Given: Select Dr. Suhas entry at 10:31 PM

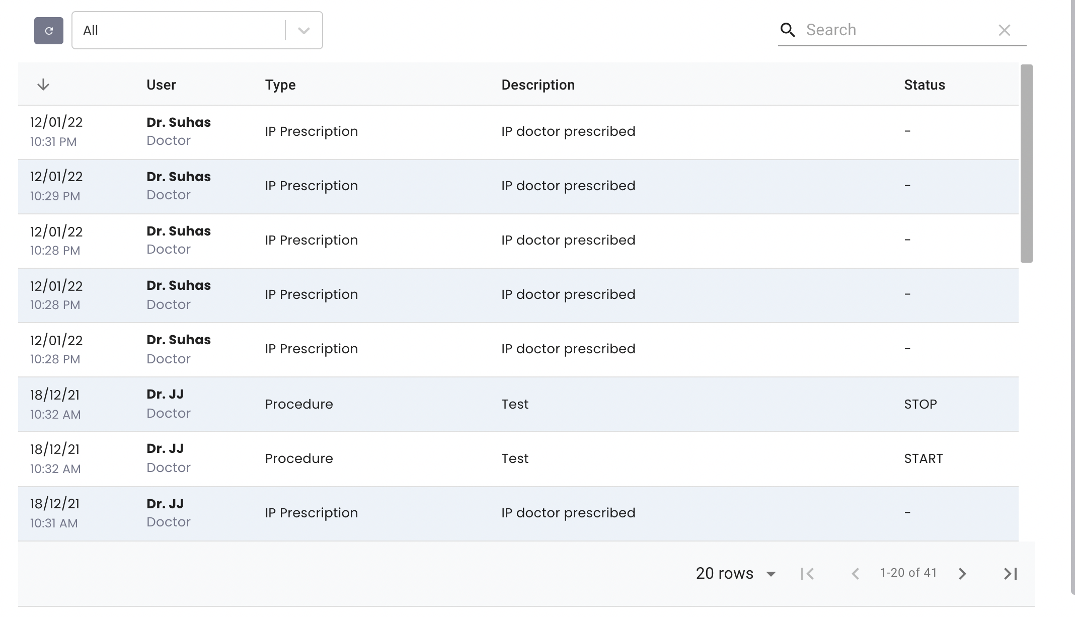Looking at the screenshot, I should tap(518, 132).
